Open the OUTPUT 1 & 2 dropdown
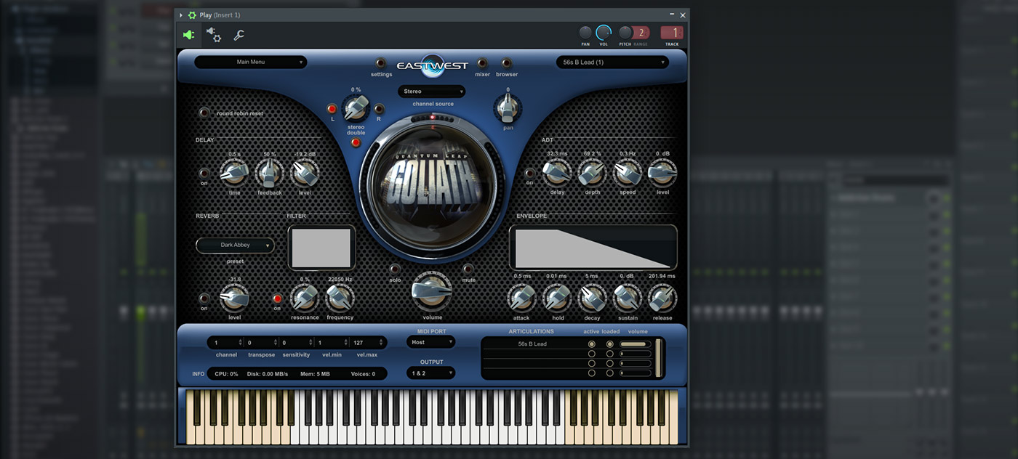This screenshot has width=1018, height=459. (x=430, y=373)
